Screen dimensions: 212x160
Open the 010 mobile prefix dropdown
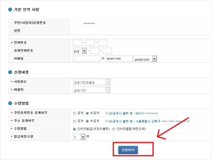coord(84,51)
